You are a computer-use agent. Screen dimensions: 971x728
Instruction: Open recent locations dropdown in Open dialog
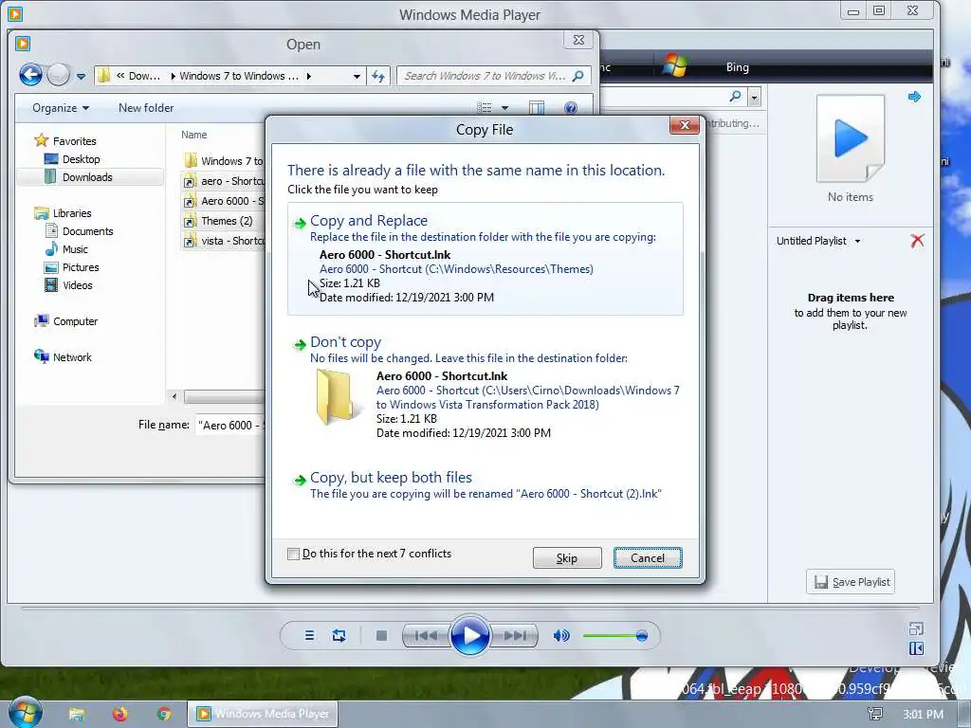pyautogui.click(x=81, y=77)
